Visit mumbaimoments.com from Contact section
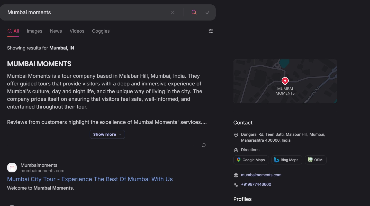 [261, 175]
